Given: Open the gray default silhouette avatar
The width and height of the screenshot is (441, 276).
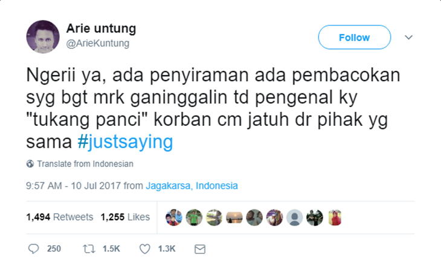Looking at the screenshot, I should coord(294,218).
